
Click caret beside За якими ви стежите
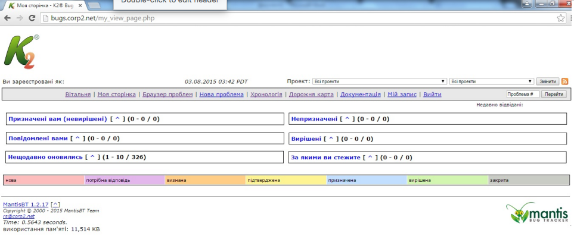click(370, 158)
